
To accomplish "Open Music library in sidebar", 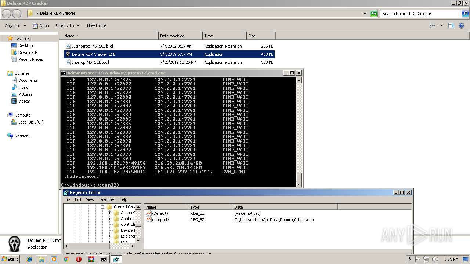I will pos(20,87).
